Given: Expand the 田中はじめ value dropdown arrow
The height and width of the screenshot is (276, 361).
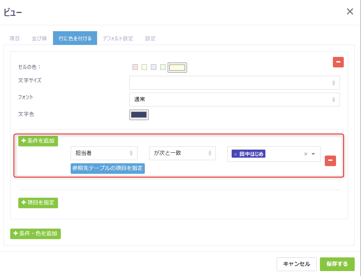Looking at the screenshot, I should [313, 154].
